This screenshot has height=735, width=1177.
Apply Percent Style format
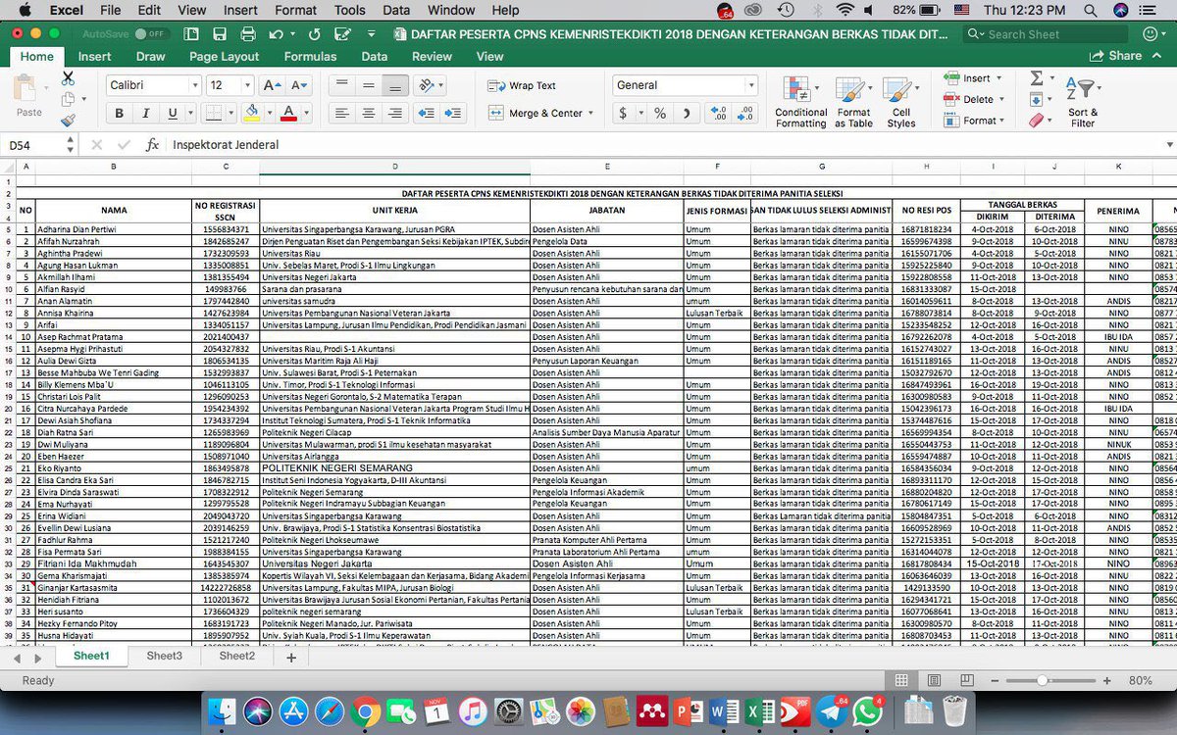coord(660,113)
